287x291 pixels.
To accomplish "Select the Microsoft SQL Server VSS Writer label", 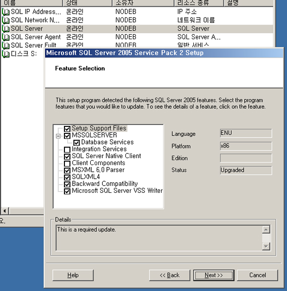I will coord(117,191).
